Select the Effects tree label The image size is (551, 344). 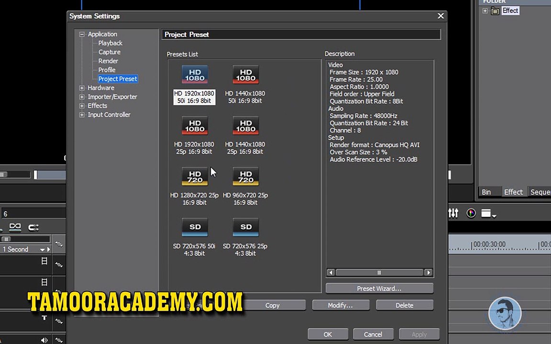(x=98, y=106)
